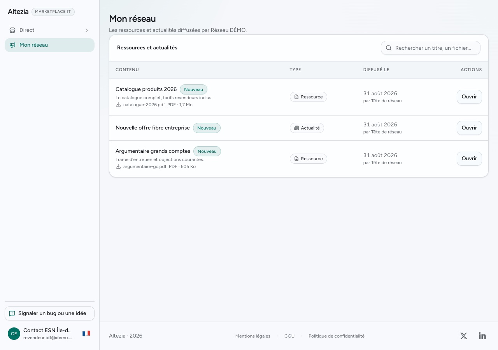This screenshot has width=498, height=350.
Task: Click document icon in Argumentaire's Ressource badge
Action: 296,159
